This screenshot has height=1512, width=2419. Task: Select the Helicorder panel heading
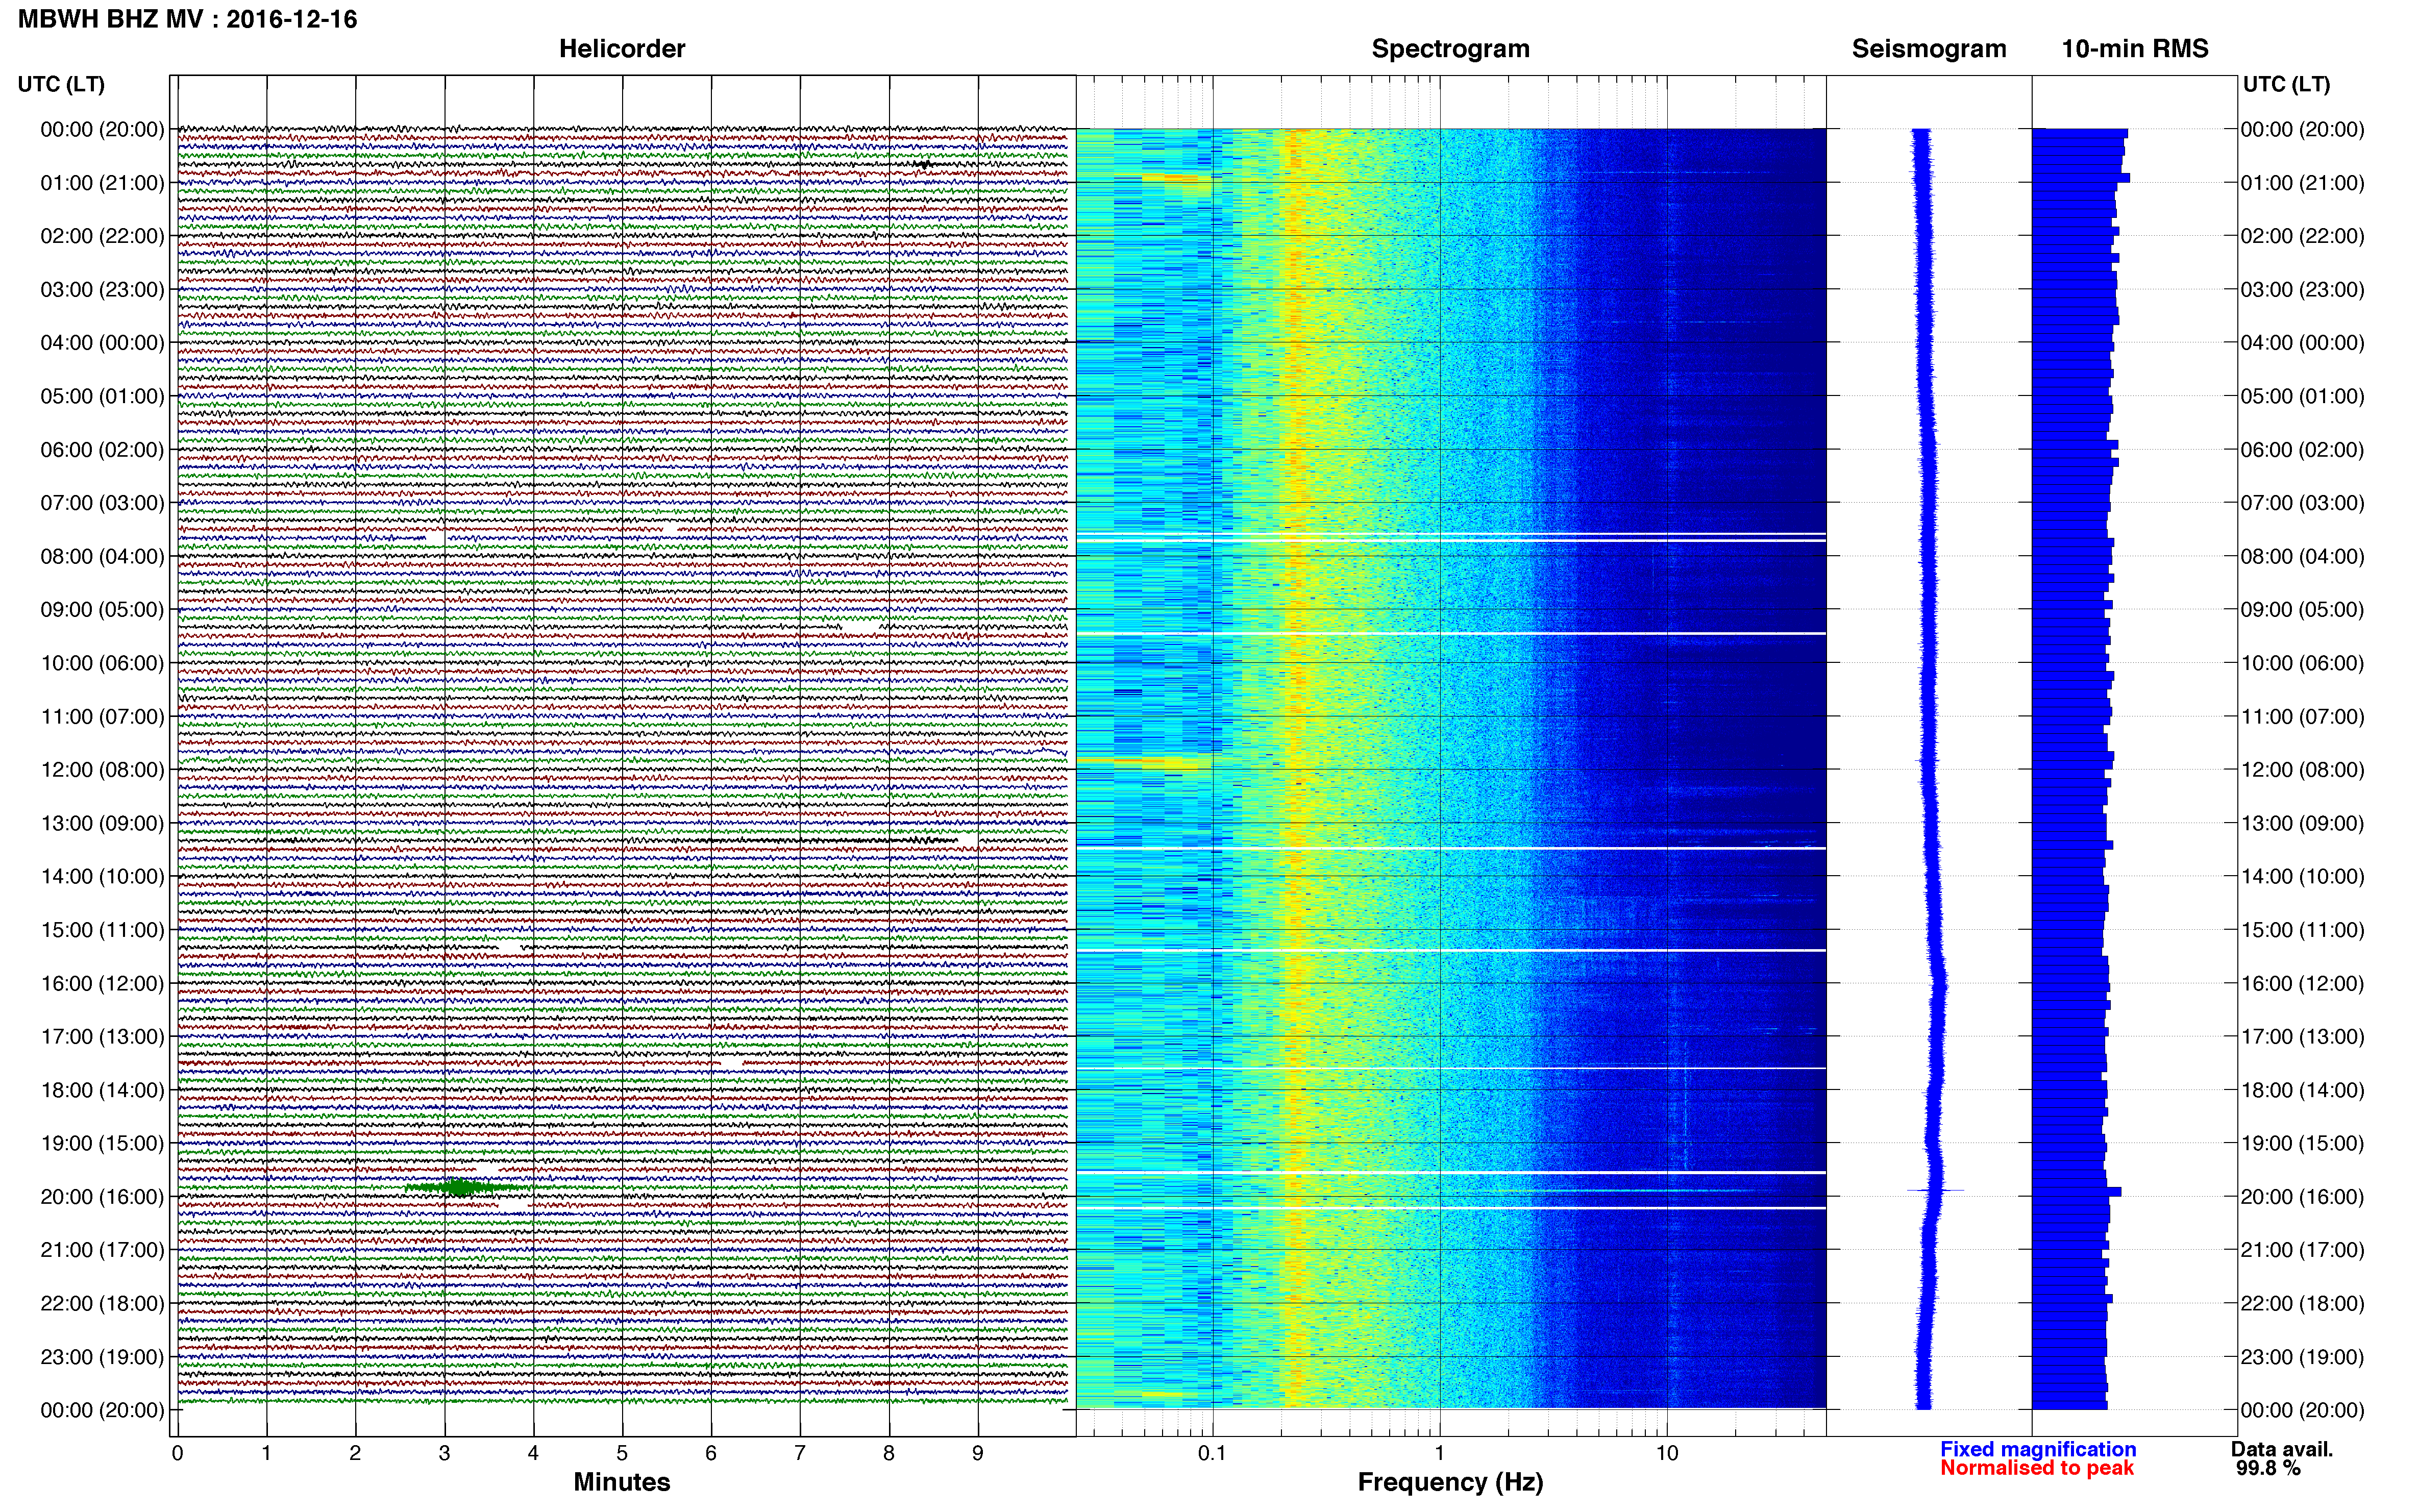[621, 48]
